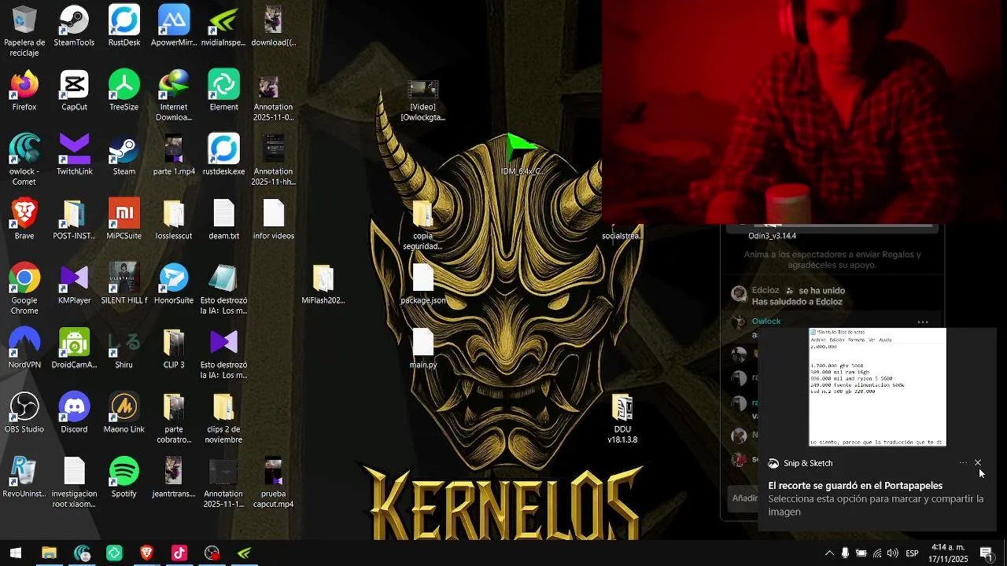
Task: Select the parte 1.mp4 video file
Action: pos(174,155)
